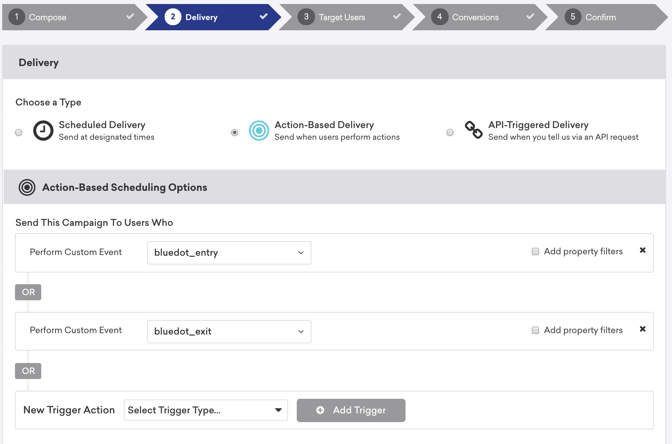Click the plus icon on Add Trigger
672x444 pixels.
point(320,410)
